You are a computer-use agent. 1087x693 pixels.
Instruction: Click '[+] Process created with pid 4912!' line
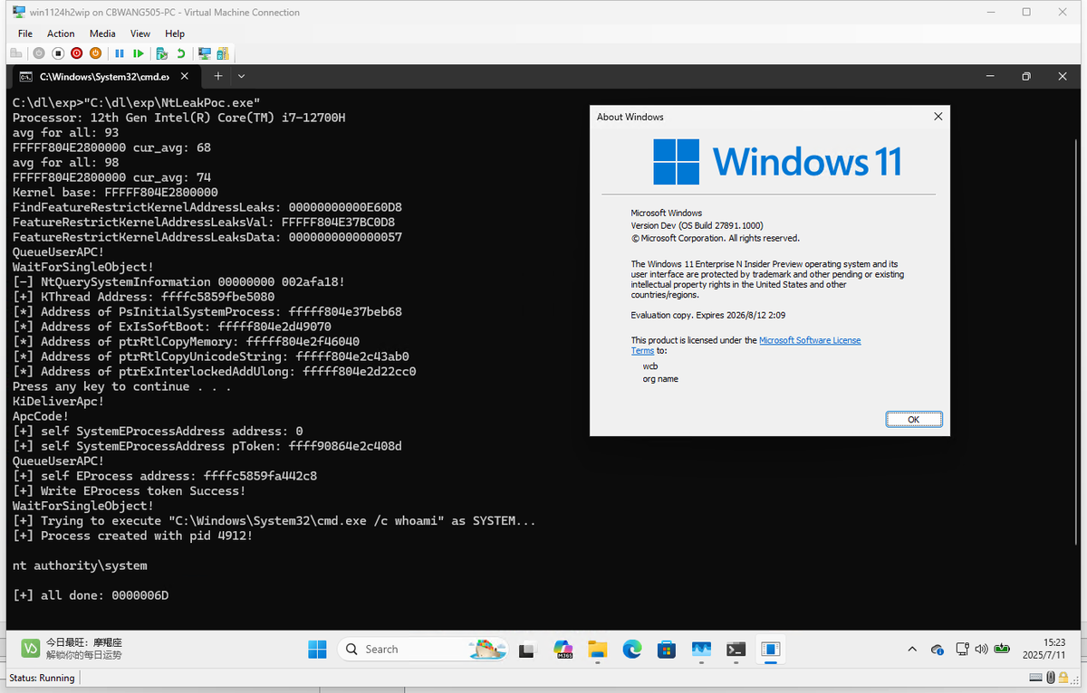click(133, 536)
